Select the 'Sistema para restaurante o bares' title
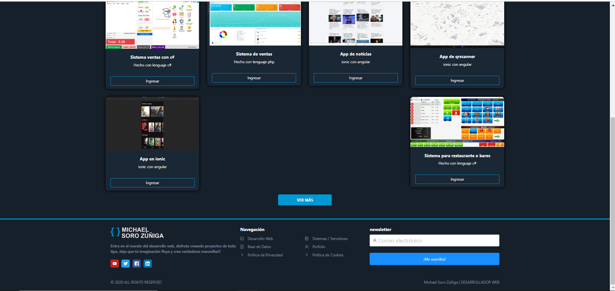 coord(457,156)
